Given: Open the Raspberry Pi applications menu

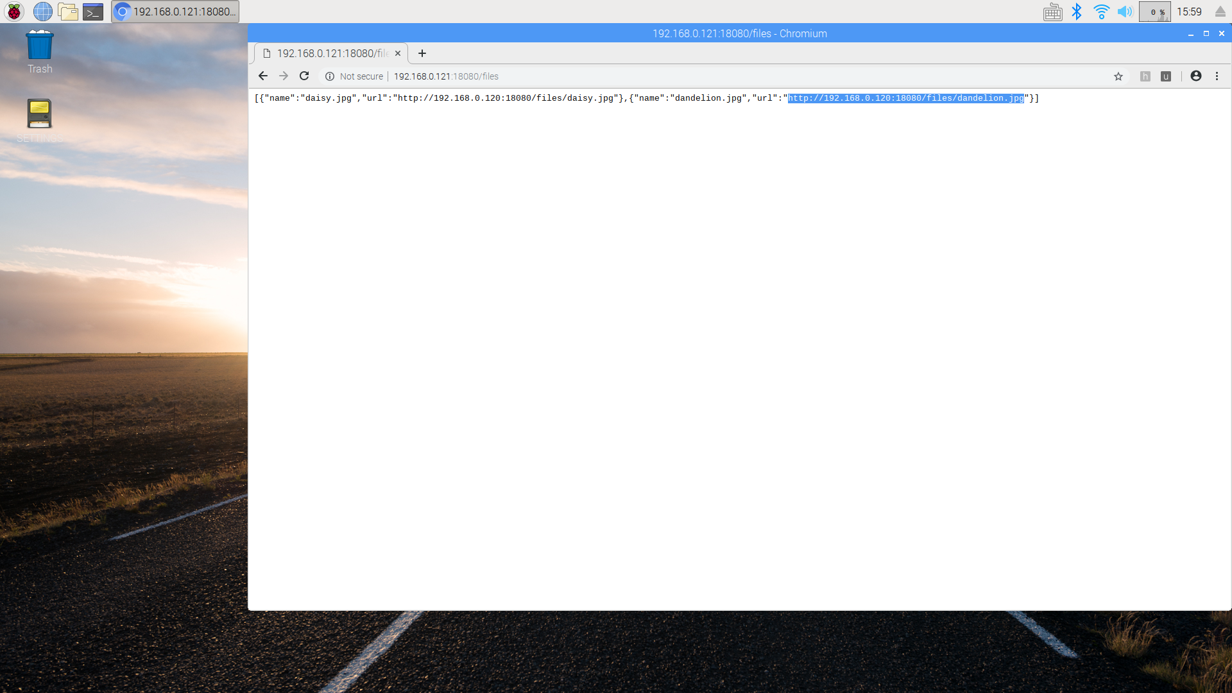Looking at the screenshot, I should 14,12.
